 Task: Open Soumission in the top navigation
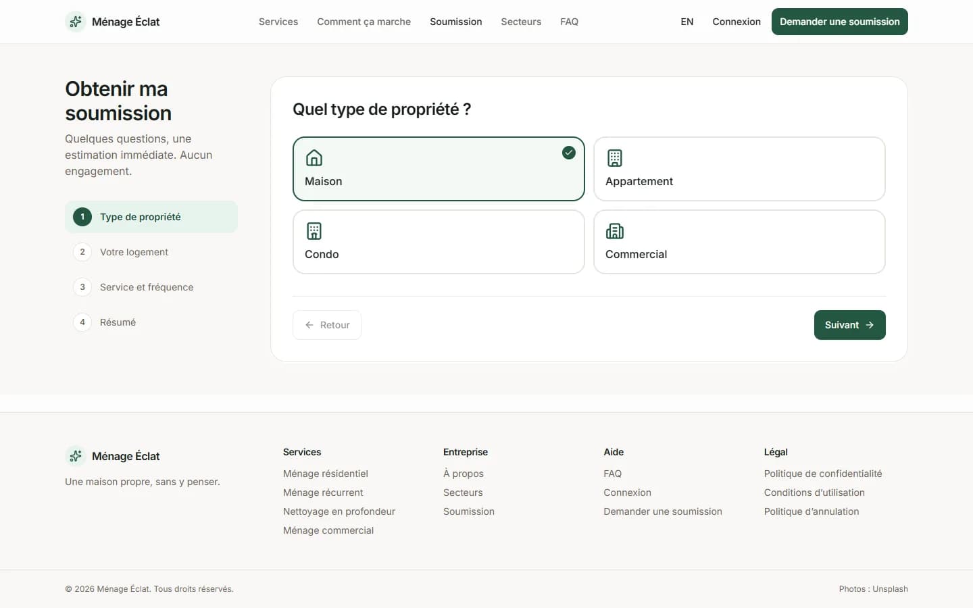pyautogui.click(x=456, y=22)
